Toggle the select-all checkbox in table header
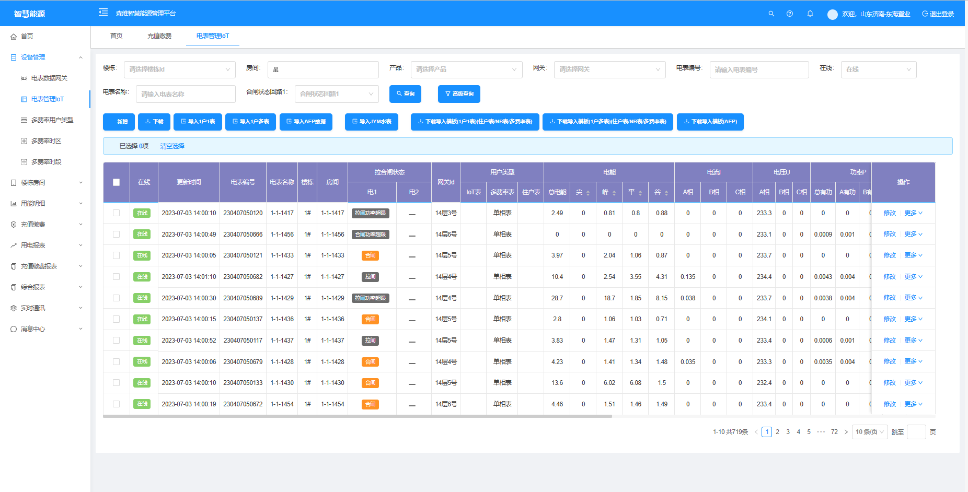This screenshot has width=968, height=492. (x=116, y=182)
